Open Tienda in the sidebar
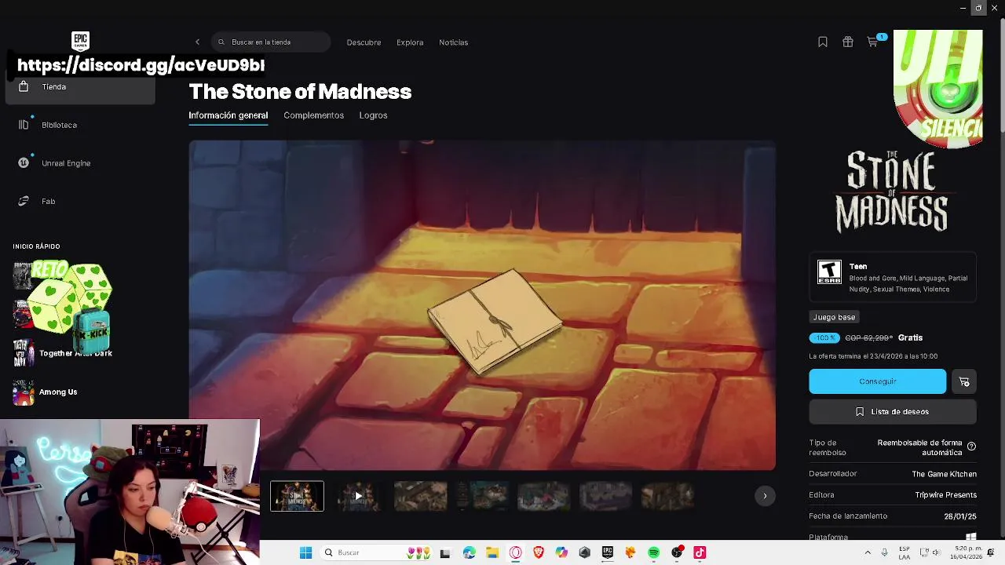The width and height of the screenshot is (1005, 565). pos(80,87)
